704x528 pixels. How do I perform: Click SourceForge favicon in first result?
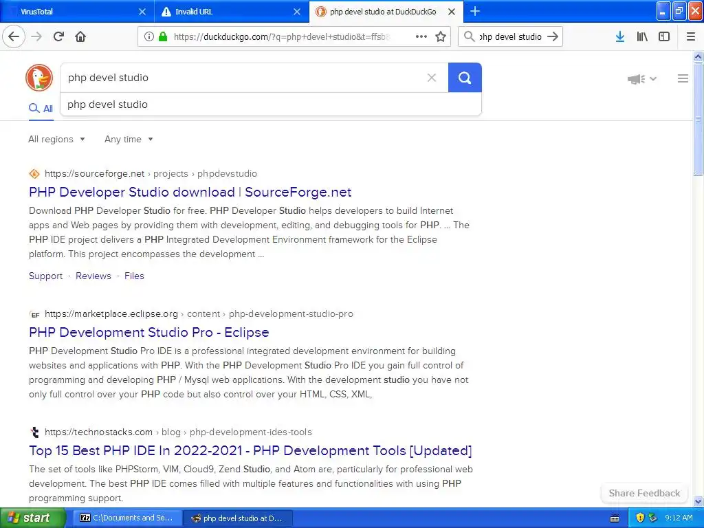pyautogui.click(x=34, y=174)
